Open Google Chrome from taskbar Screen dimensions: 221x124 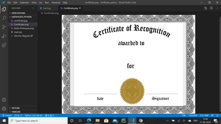pyautogui.click(x=141, y=121)
